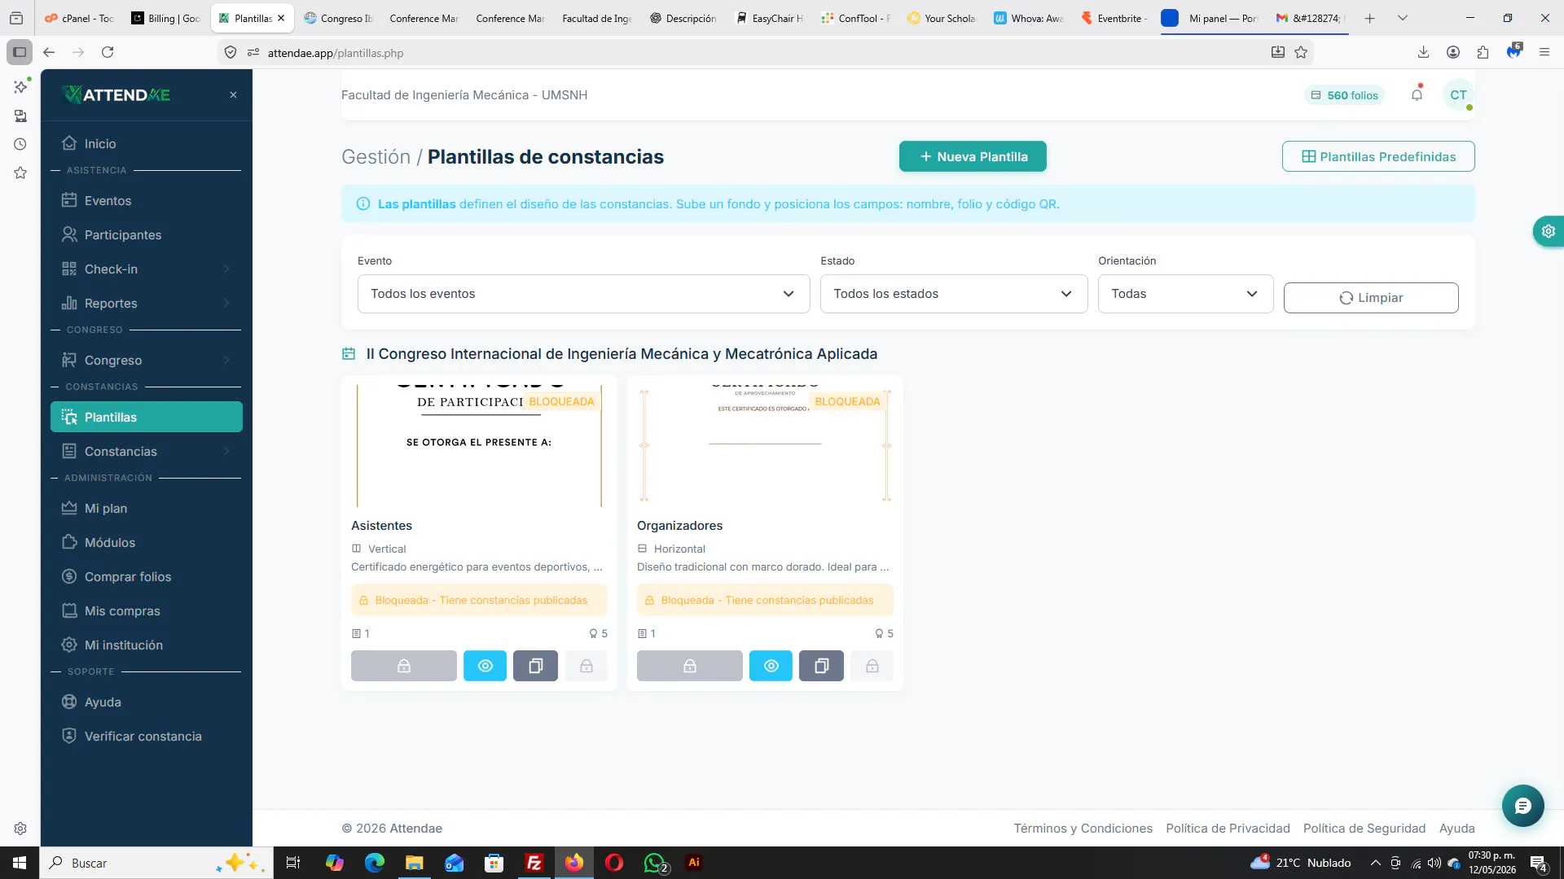
Task: Click the Organizadores certificate thumbnail
Action: 765,446
